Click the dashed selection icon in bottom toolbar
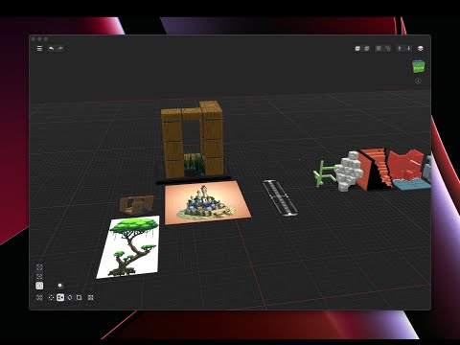This screenshot has height=345, width=460. coord(39,298)
